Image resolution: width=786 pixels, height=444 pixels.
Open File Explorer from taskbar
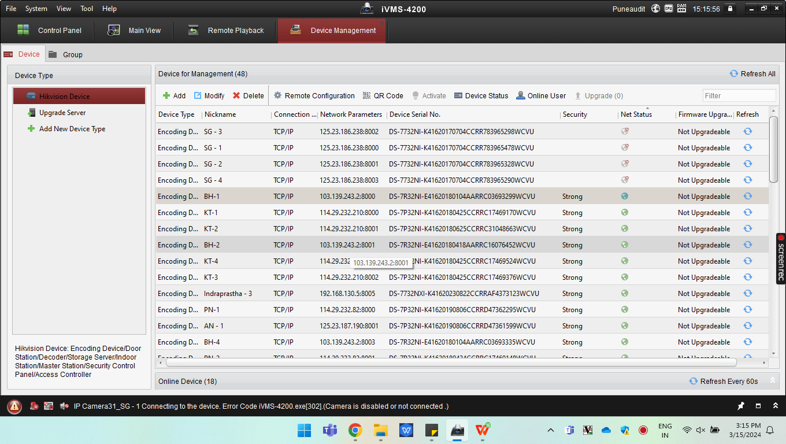380,430
